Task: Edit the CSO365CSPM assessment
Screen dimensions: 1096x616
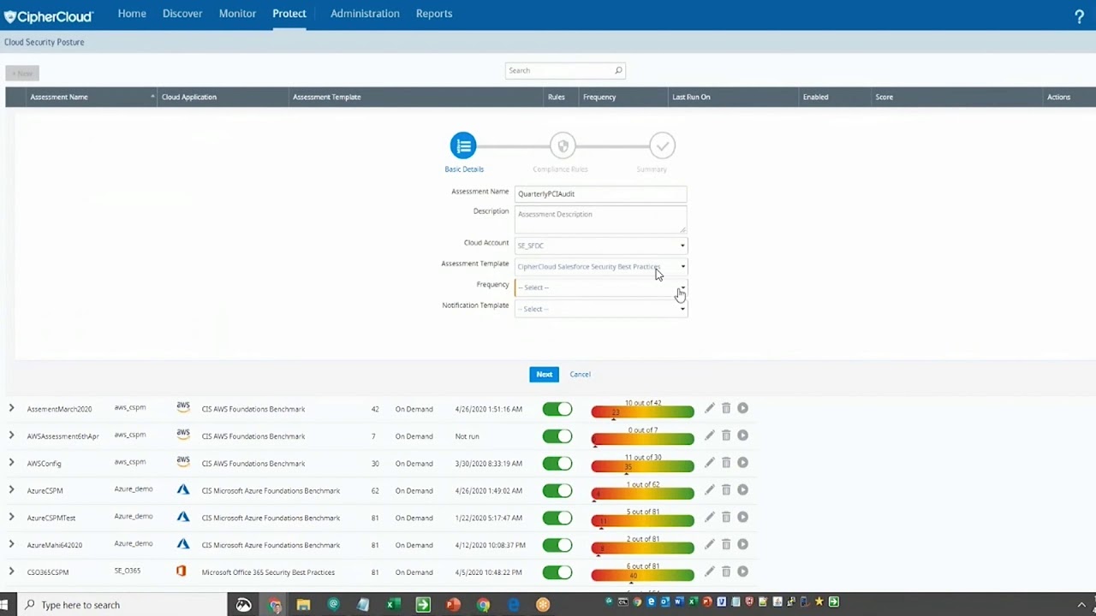Action: point(710,572)
